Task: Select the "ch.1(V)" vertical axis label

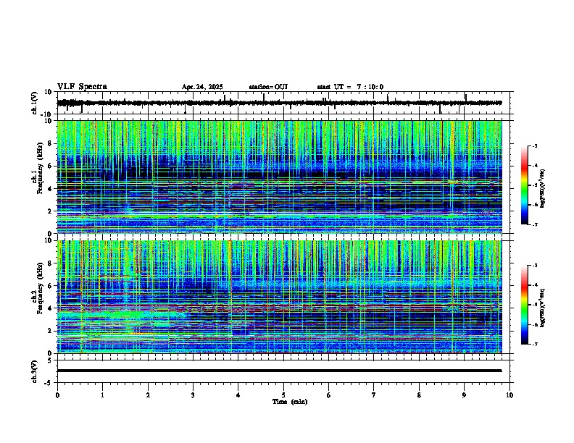Action: (35, 103)
